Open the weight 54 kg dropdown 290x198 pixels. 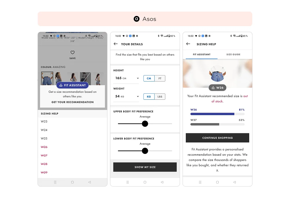pos(126,96)
